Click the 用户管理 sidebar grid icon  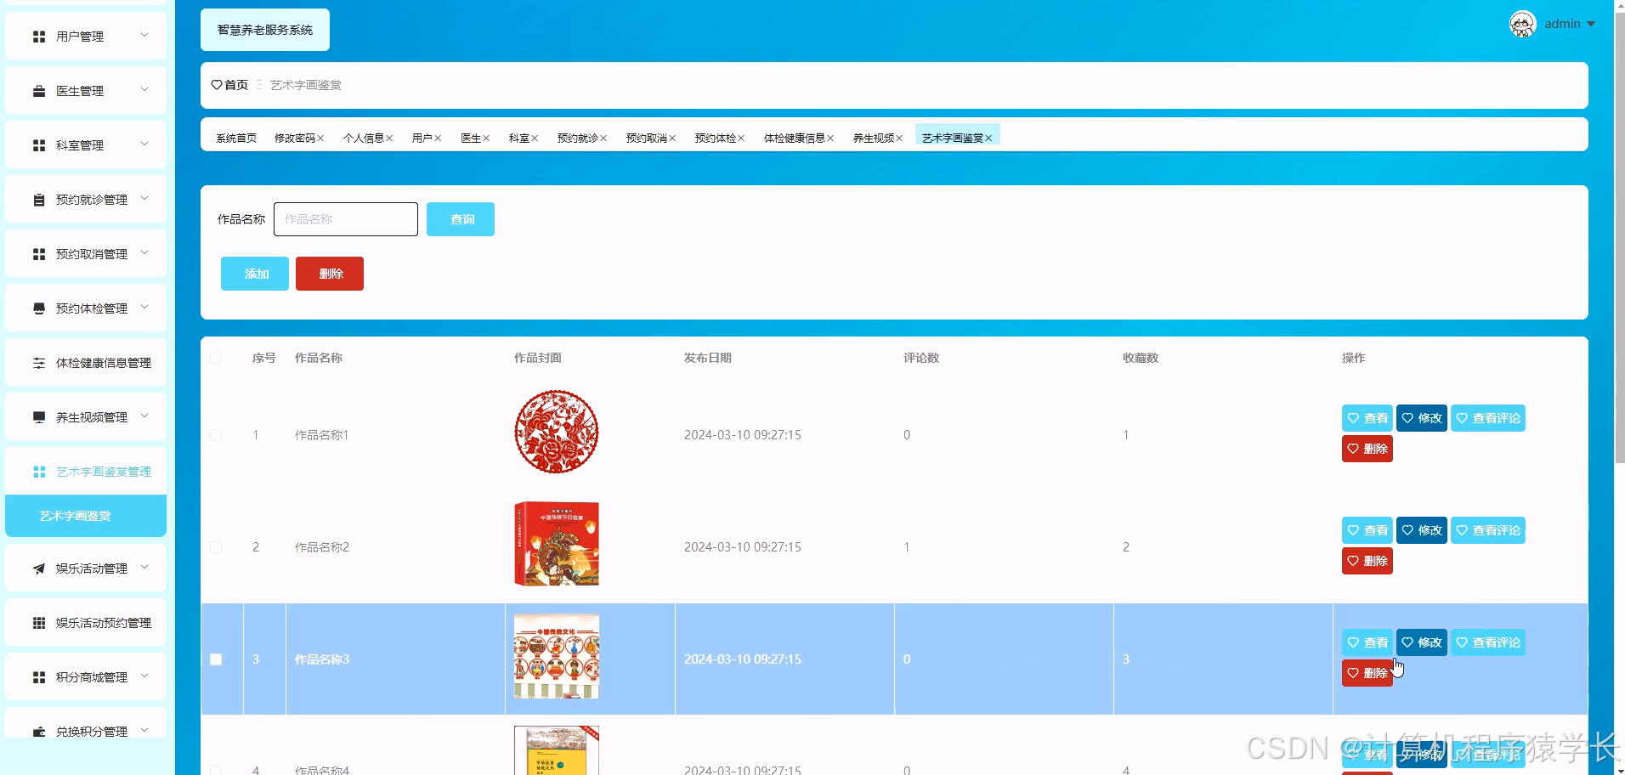[39, 37]
